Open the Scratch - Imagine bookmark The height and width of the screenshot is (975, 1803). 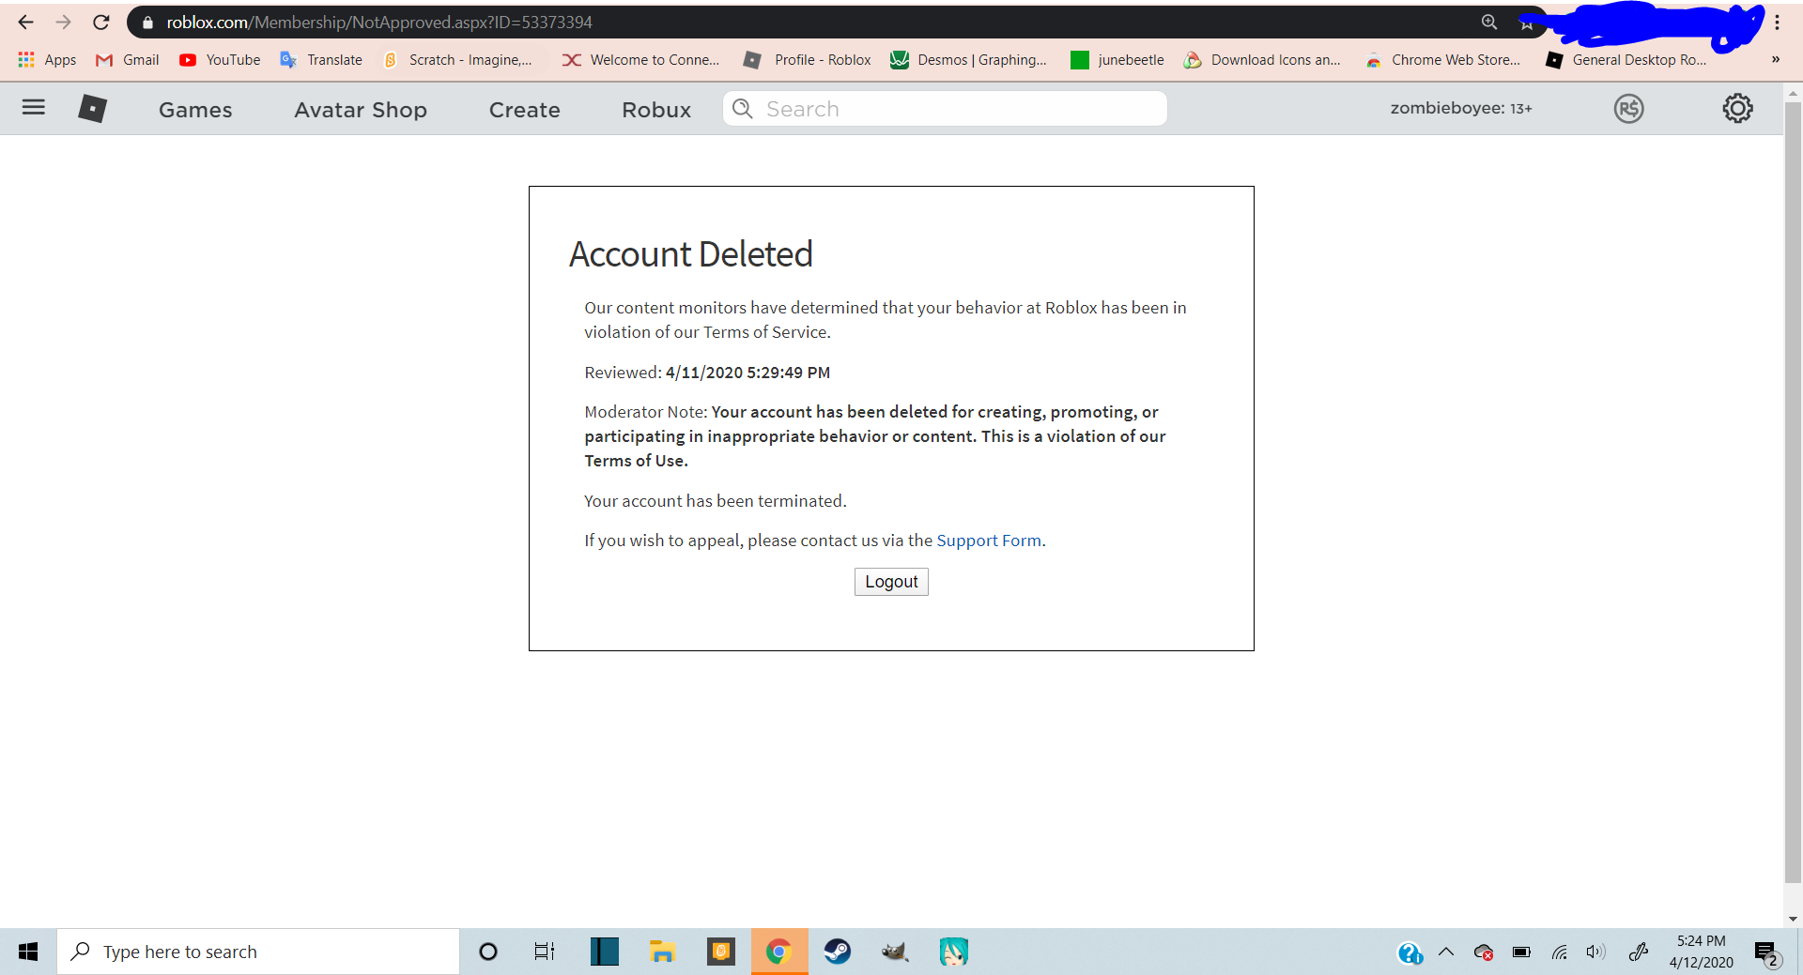pos(457,60)
